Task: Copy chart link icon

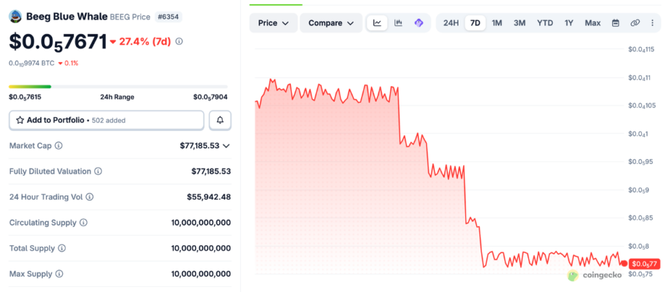Action: (635, 23)
